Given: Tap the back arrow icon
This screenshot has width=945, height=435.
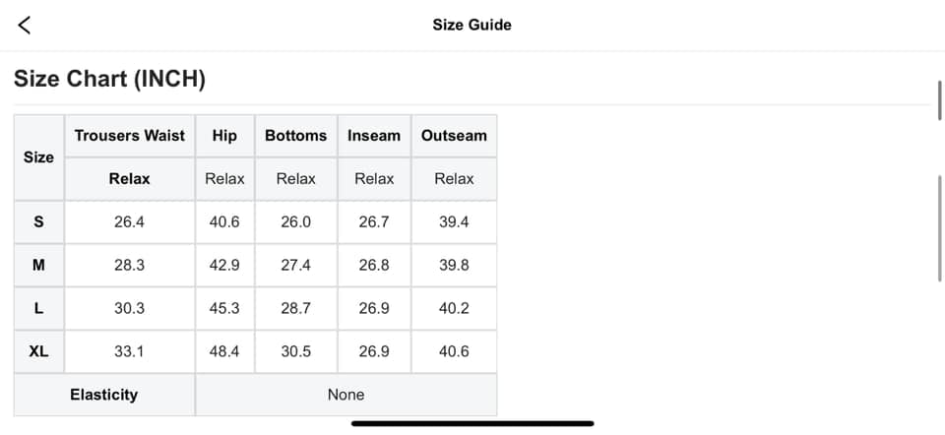Looking at the screenshot, I should click(25, 26).
